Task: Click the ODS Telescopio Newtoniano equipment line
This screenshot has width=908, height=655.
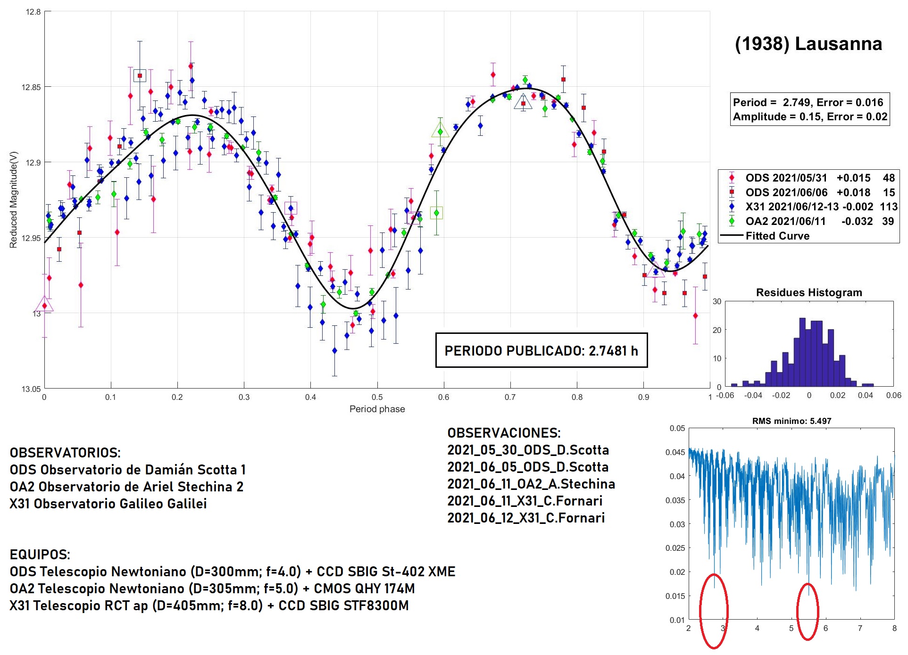Action: point(233,572)
